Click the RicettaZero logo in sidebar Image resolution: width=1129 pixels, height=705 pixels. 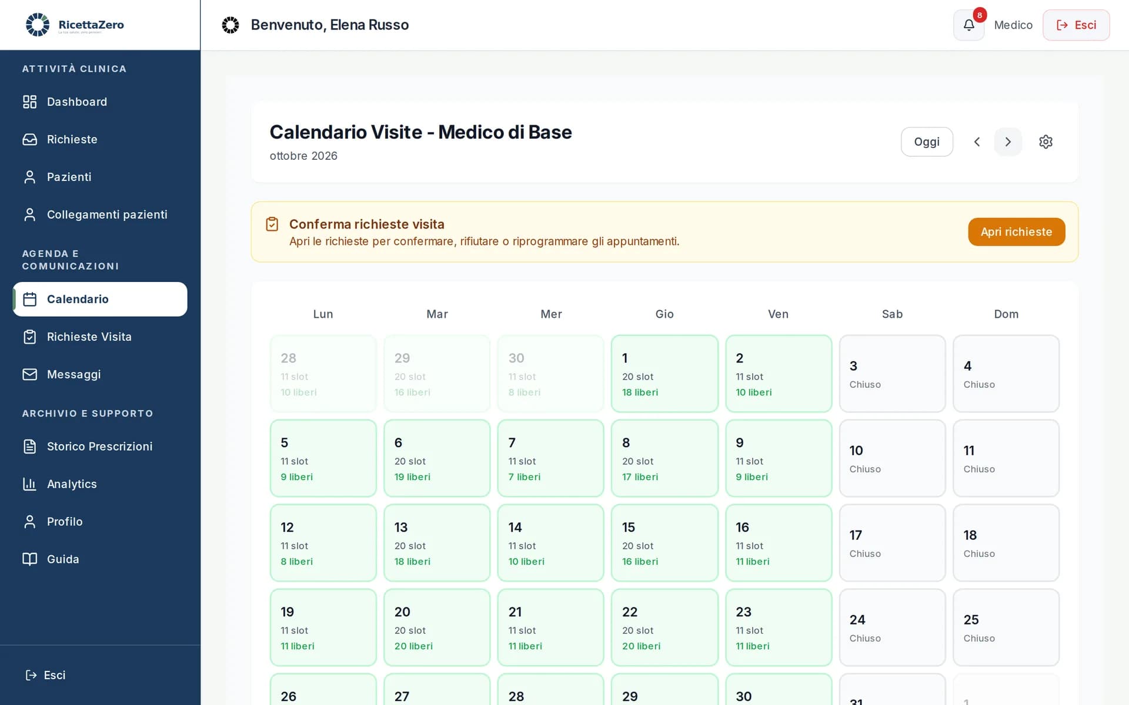tap(75, 25)
